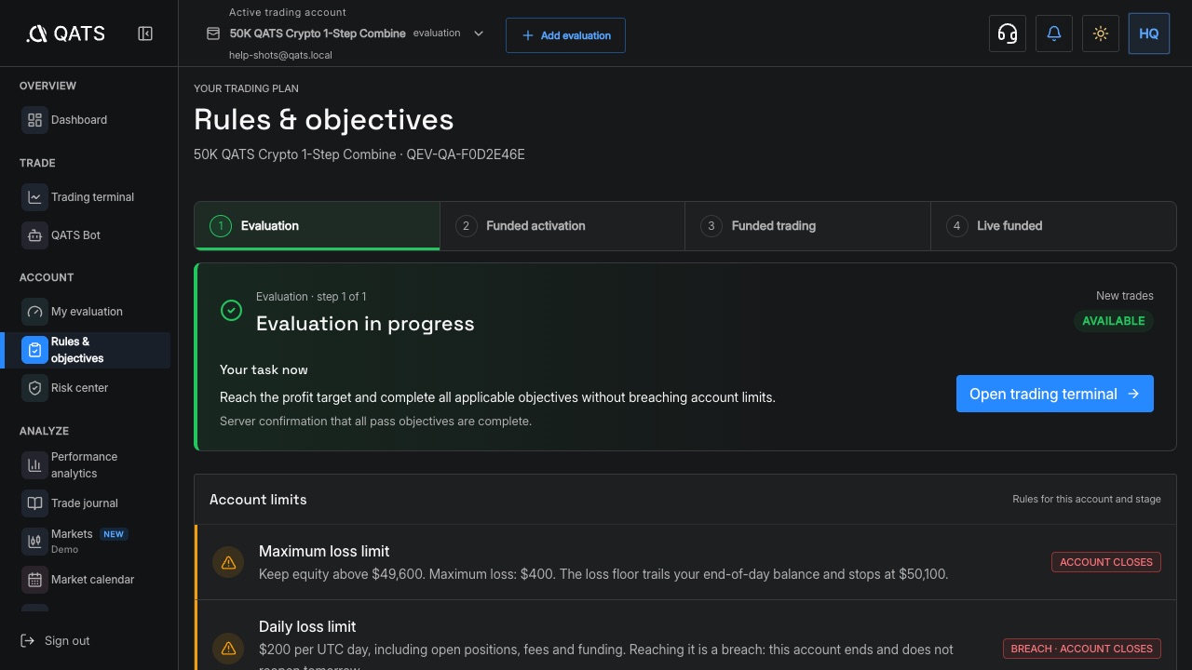Open Markets demo page
Image resolution: width=1192 pixels, height=670 pixels.
tap(95, 542)
